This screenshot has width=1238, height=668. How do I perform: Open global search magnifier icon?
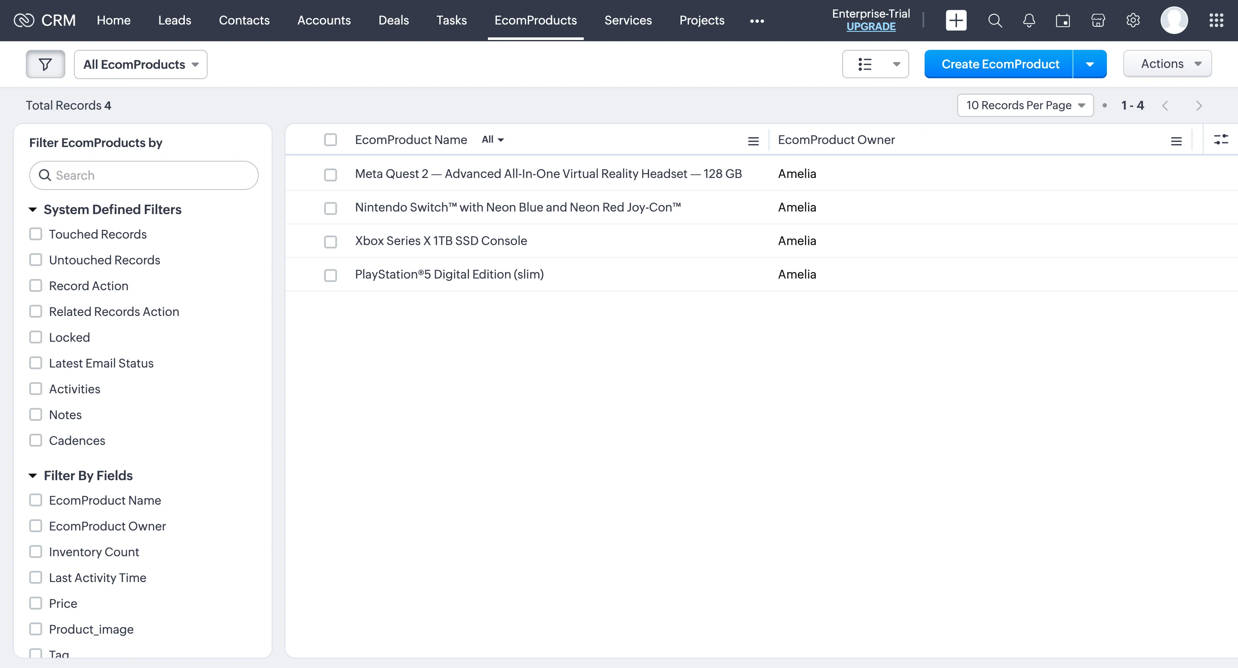(995, 20)
